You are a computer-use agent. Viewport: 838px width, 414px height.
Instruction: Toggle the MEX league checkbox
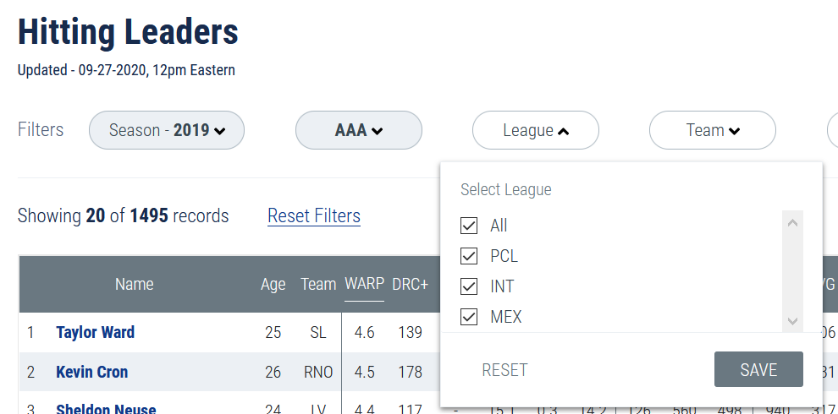469,317
